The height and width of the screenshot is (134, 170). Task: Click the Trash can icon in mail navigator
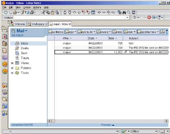(x=17, y=58)
